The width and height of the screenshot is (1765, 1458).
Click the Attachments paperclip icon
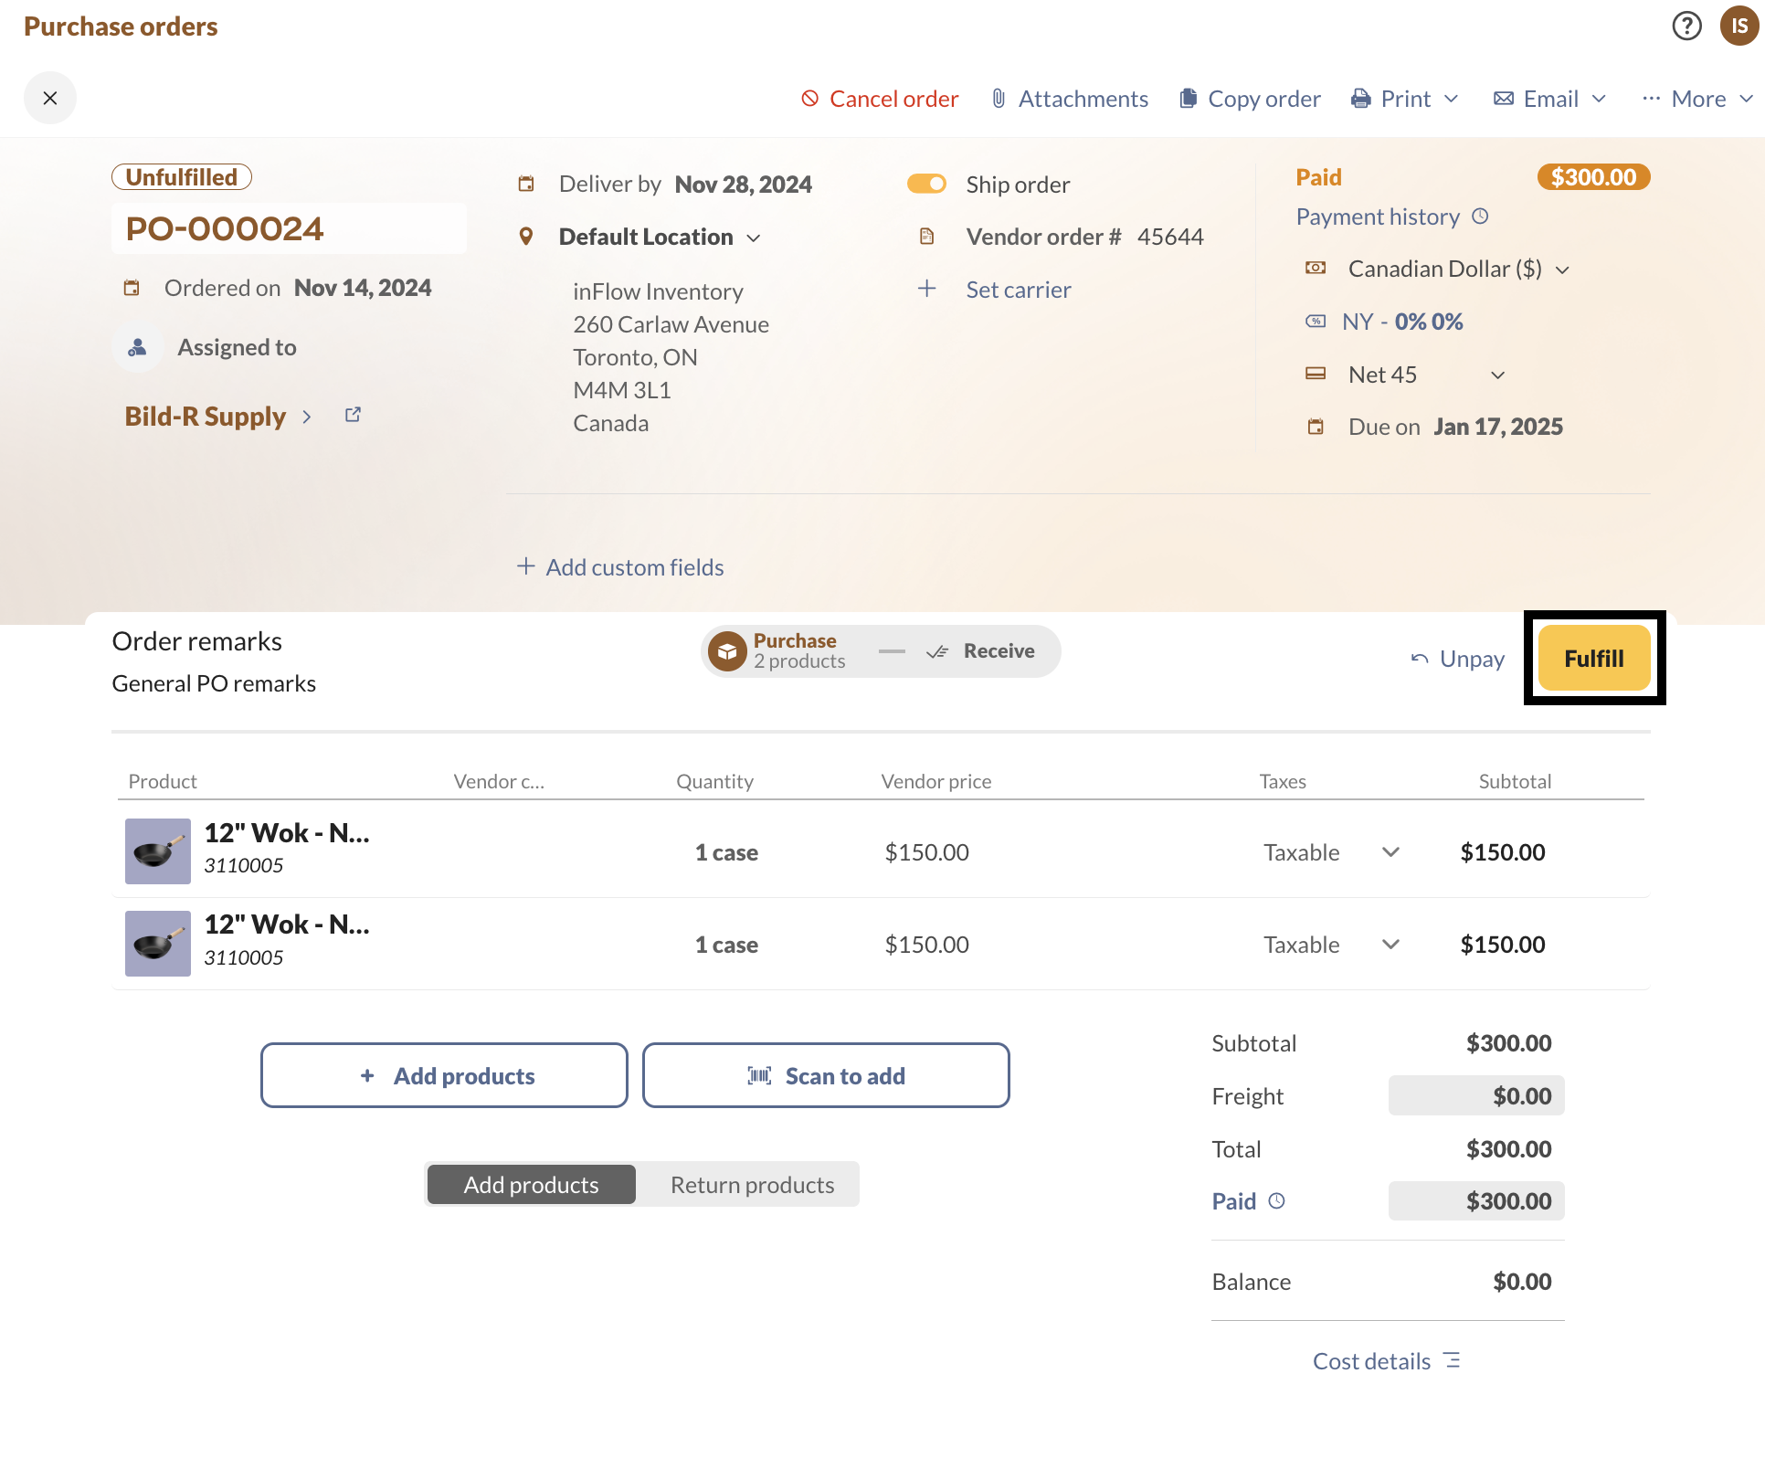998,98
